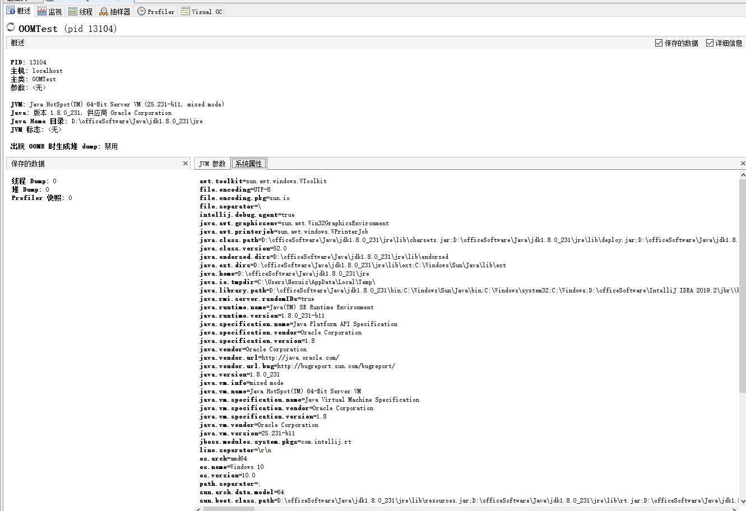This screenshot has height=511, width=746.
Task: Click the java.io.tmpdir property line
Action: (288, 282)
